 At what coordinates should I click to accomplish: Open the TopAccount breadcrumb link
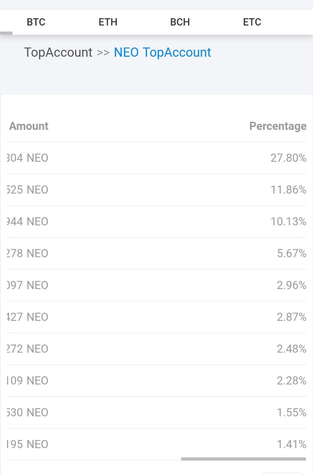[x=58, y=52]
